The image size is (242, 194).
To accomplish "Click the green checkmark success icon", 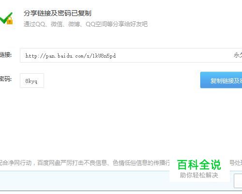I will (x=5, y=18).
